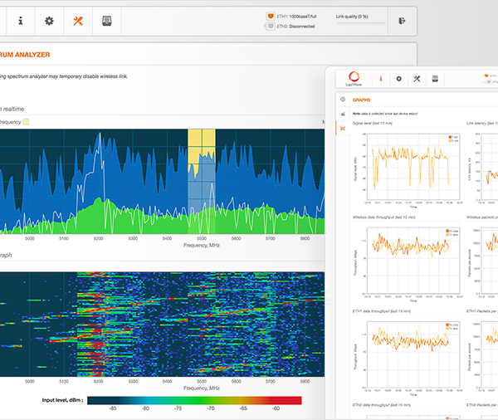Open the settings gear in graphs window
This screenshot has height=420, width=498.
point(399,79)
